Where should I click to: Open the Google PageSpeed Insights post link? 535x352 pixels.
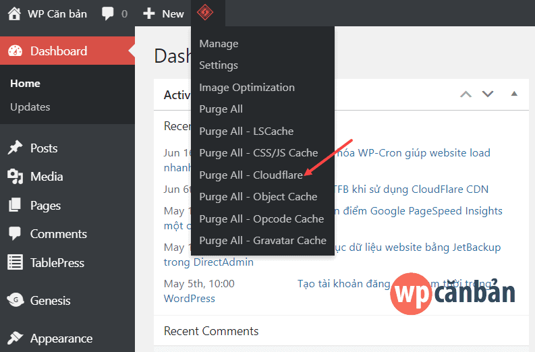419,211
